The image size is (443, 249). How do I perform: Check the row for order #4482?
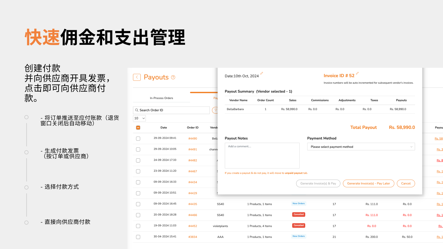(138, 160)
